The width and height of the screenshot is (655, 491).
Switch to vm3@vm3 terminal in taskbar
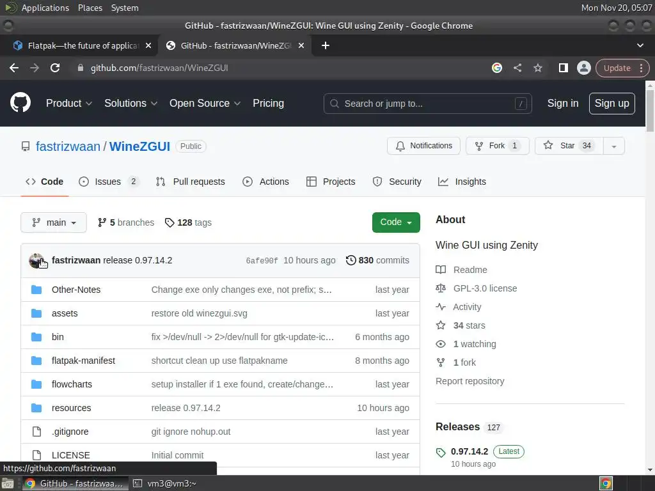165,483
